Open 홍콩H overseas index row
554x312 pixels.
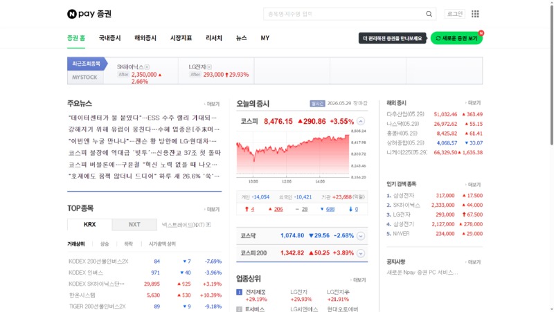click(435, 134)
